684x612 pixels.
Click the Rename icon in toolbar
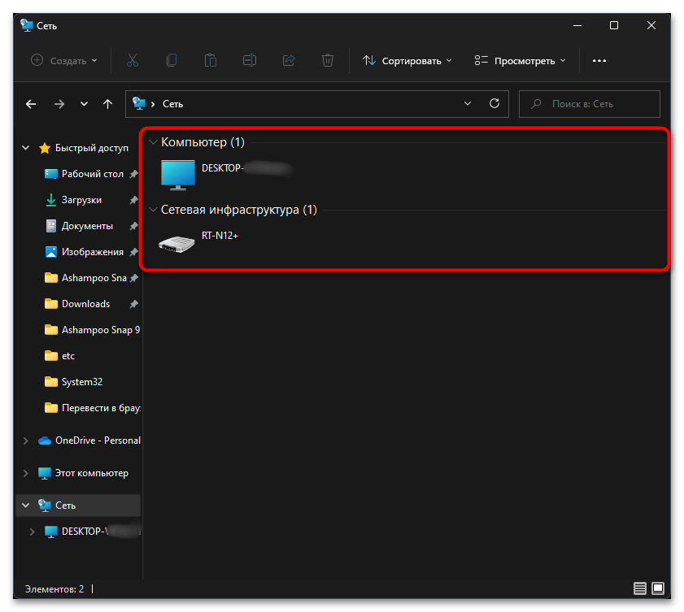[x=250, y=61]
